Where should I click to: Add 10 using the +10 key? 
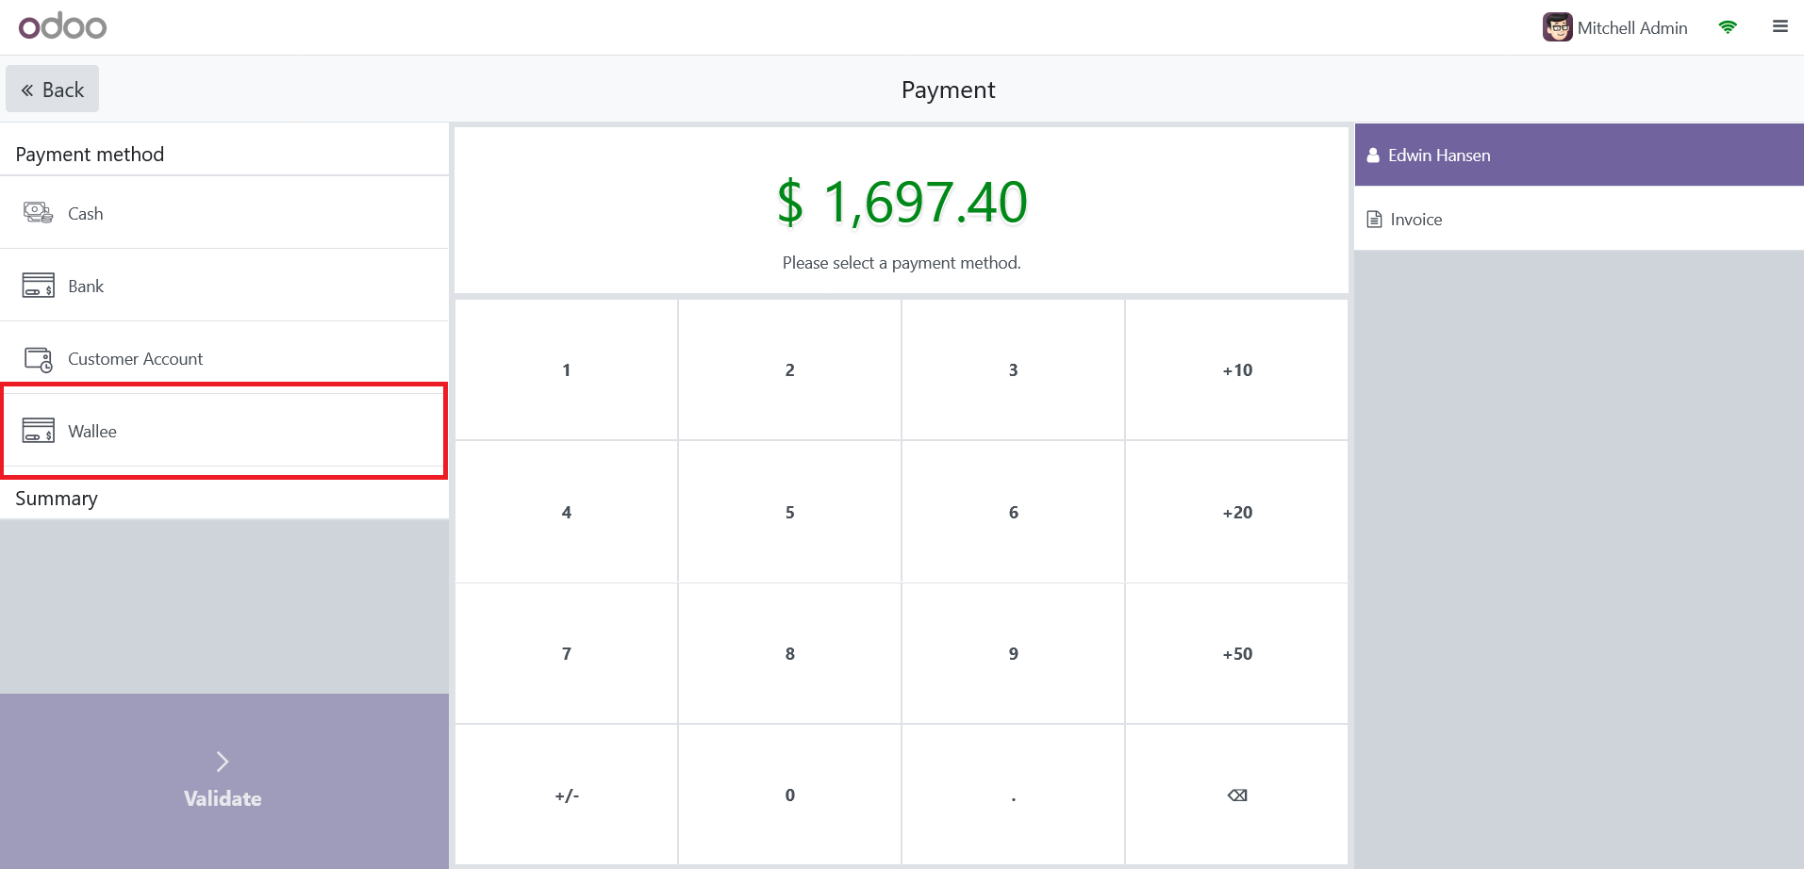[1236, 370]
